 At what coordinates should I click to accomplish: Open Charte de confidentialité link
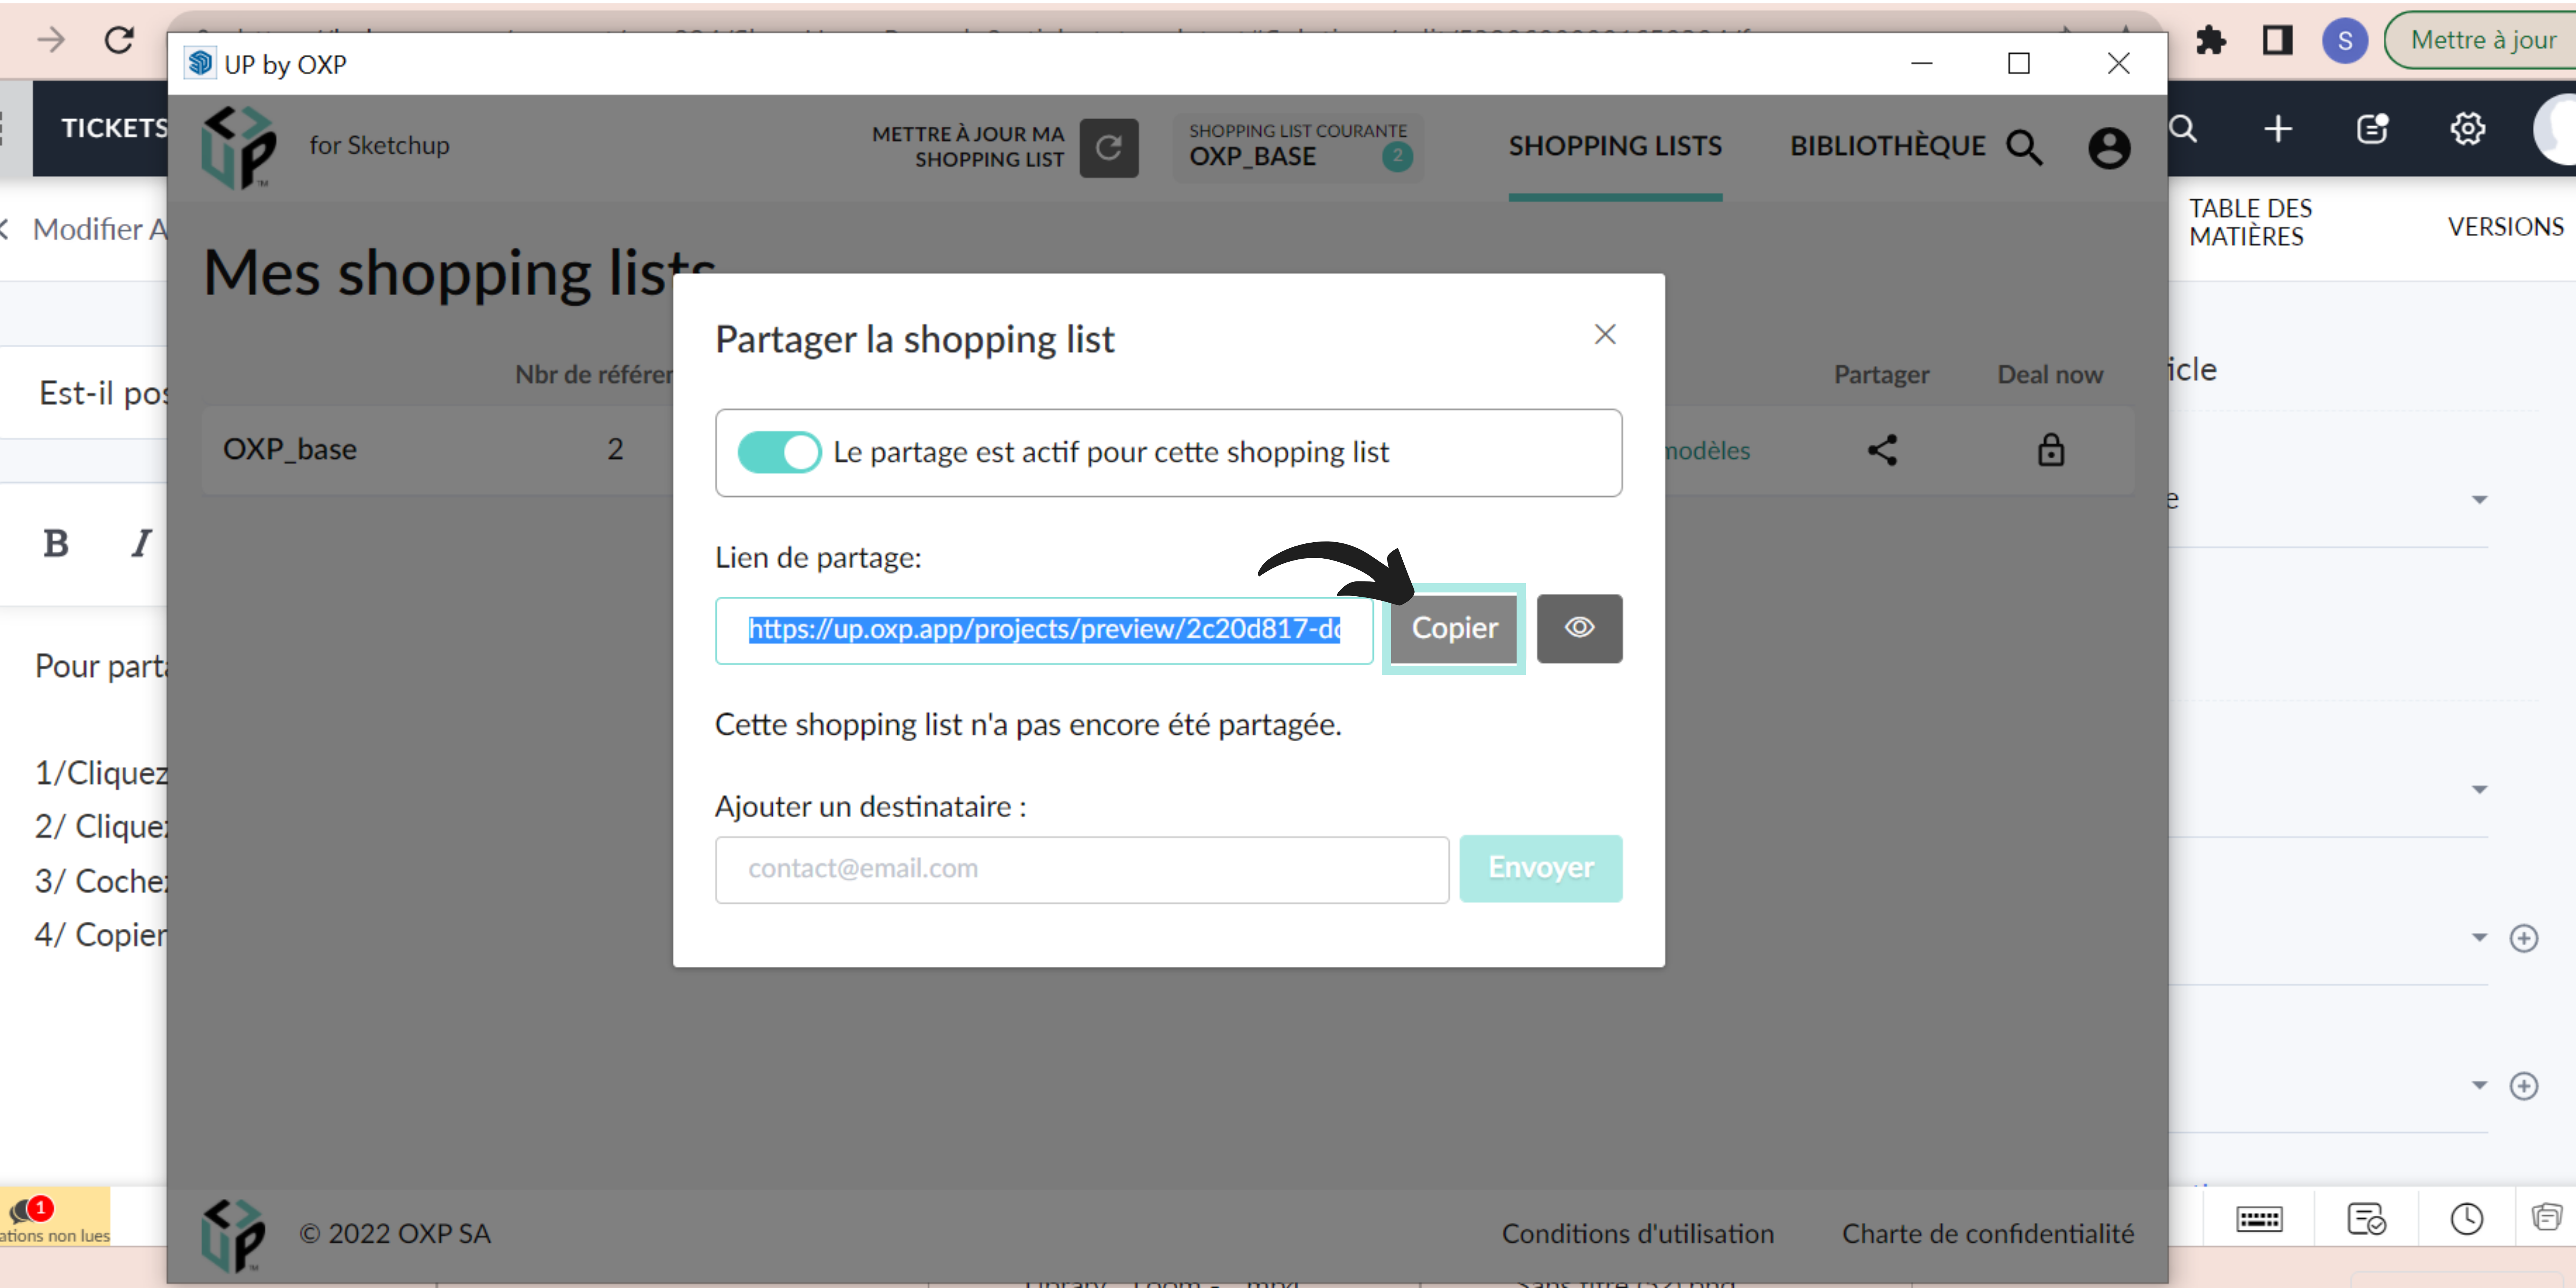1988,1234
